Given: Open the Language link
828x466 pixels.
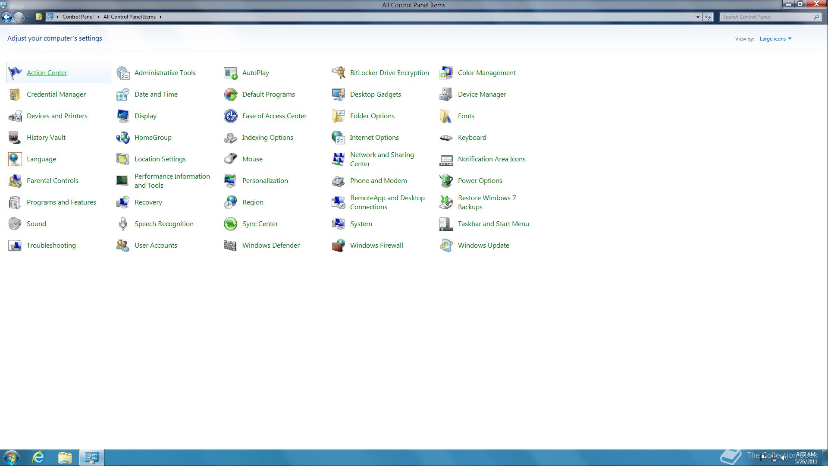Looking at the screenshot, I should pyautogui.click(x=41, y=159).
